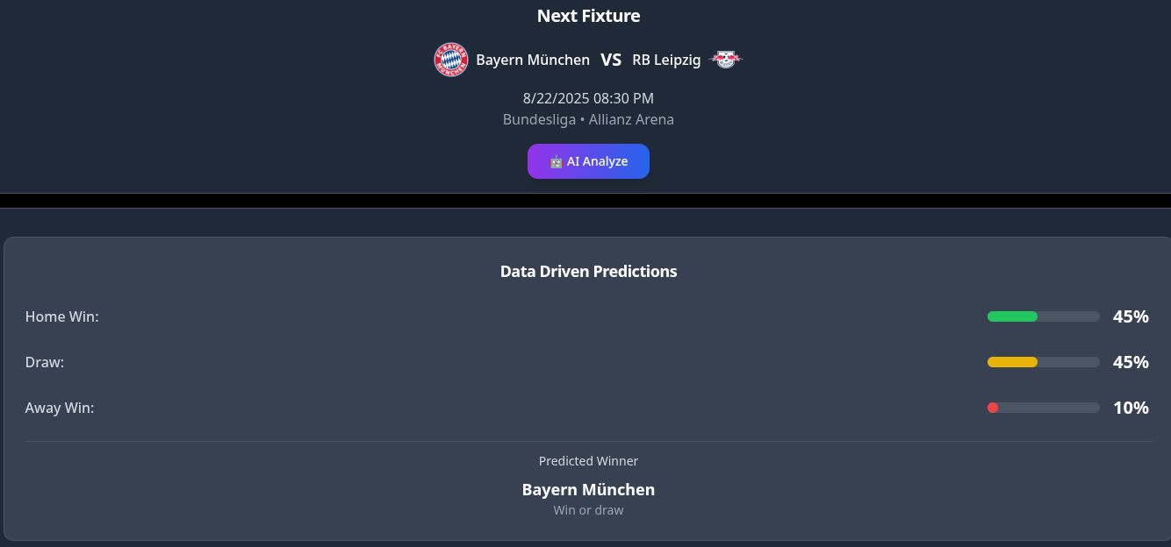This screenshot has height=547, width=1171.
Task: Click the red Away Win progress dot
Action: tap(992, 407)
